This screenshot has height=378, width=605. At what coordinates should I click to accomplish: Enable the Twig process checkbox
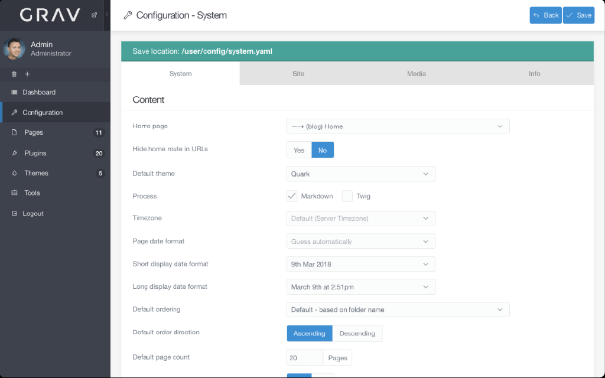(347, 196)
